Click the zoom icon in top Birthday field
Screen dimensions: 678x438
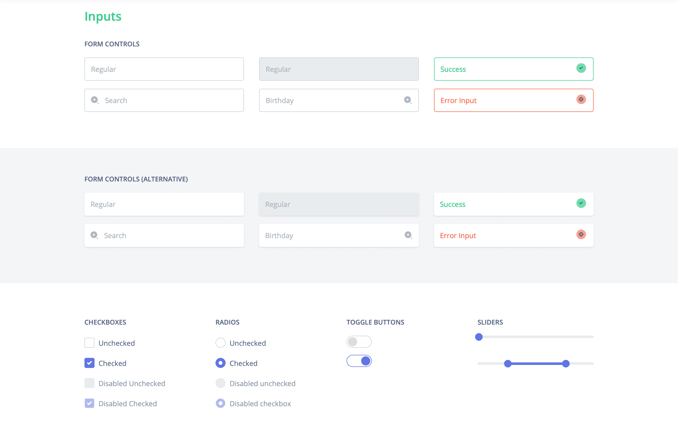coord(408,100)
